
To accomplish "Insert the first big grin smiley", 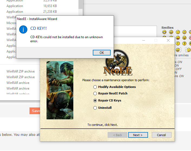I will 164,32.
